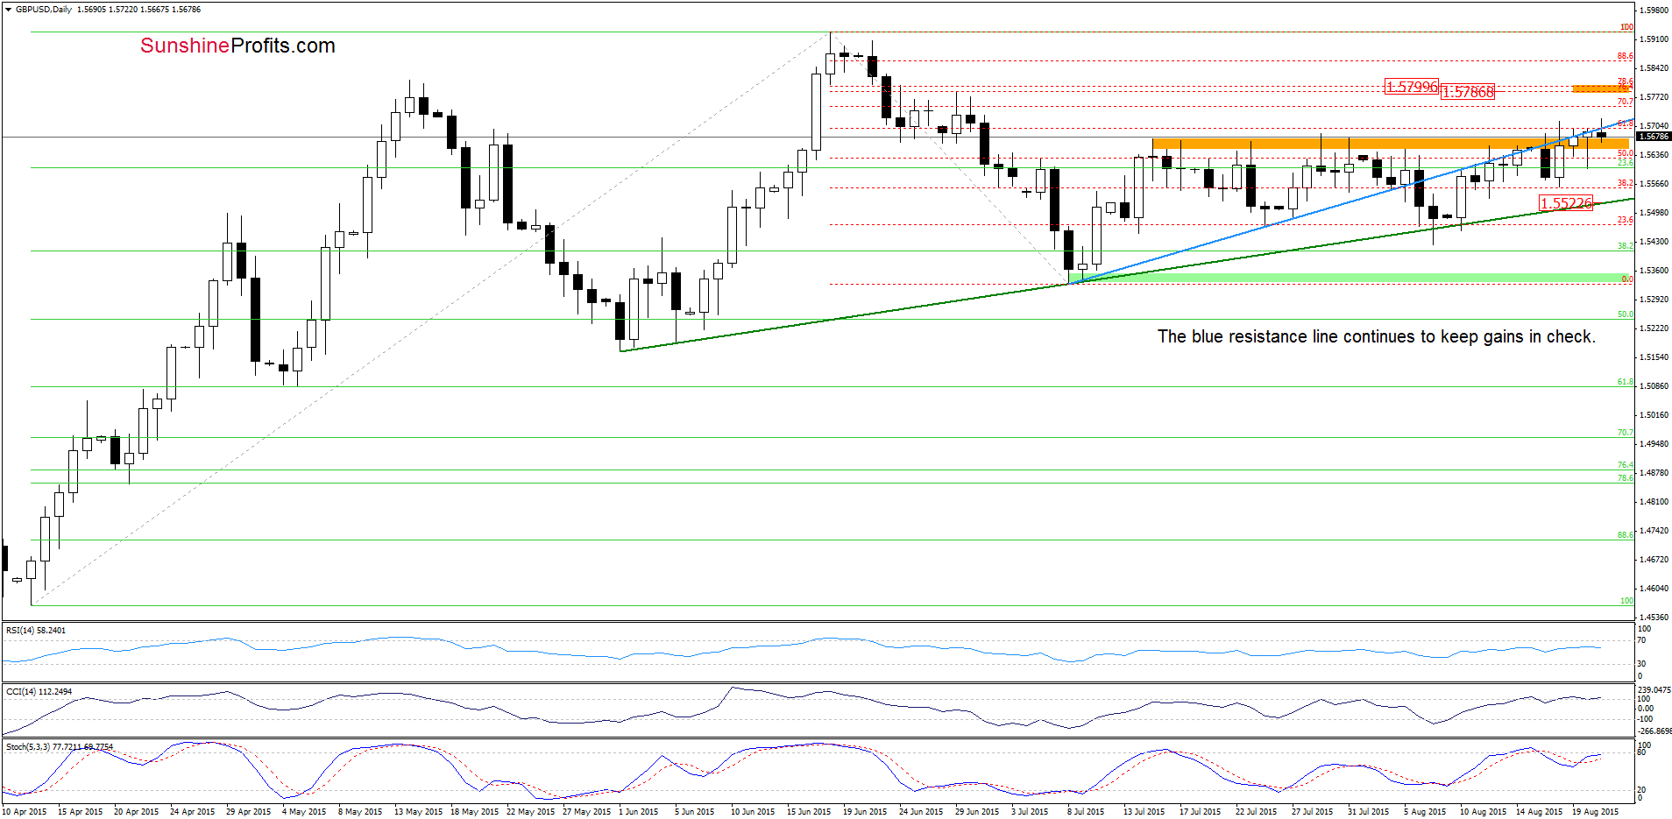This screenshot has height=819, width=1672.
Task: Click the 1.57720 price axis label
Action: [x=1654, y=97]
